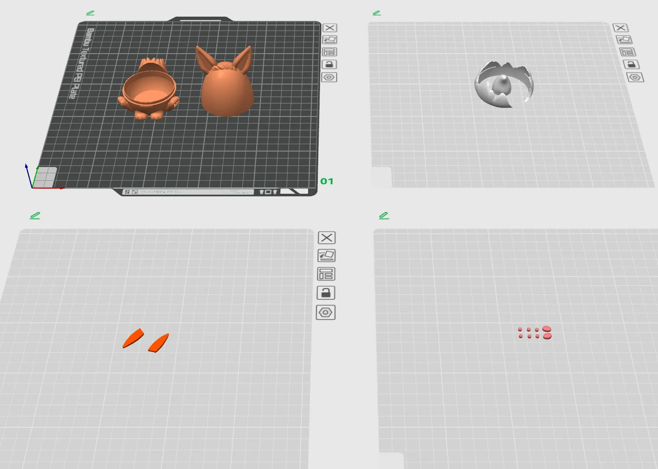Toggle the lock on plate 01
Image resolution: width=658 pixels, height=469 pixels.
329,65
